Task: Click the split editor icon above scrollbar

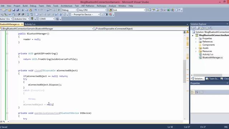Action: tap(185, 32)
